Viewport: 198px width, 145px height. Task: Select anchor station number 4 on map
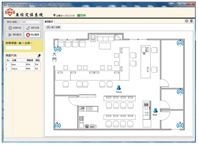180,43
